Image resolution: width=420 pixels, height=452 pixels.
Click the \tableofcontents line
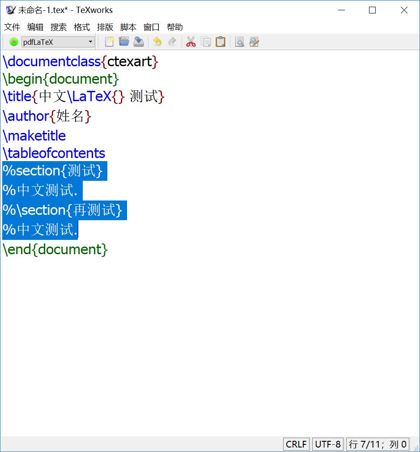[54, 153]
